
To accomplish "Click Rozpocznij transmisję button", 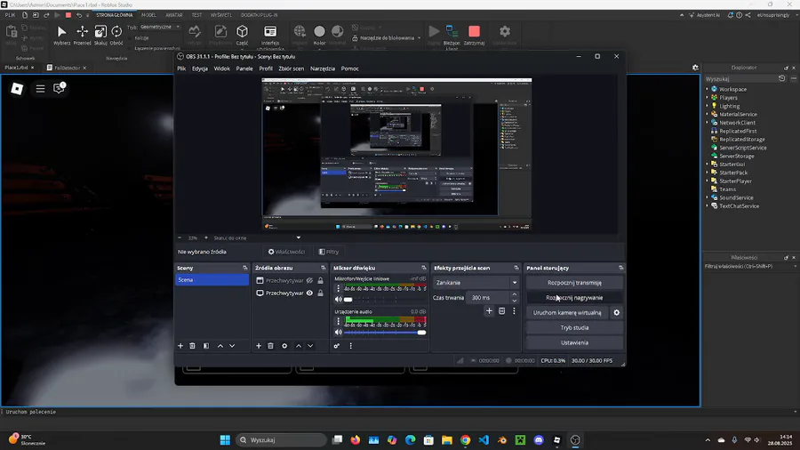I will 574,283.
